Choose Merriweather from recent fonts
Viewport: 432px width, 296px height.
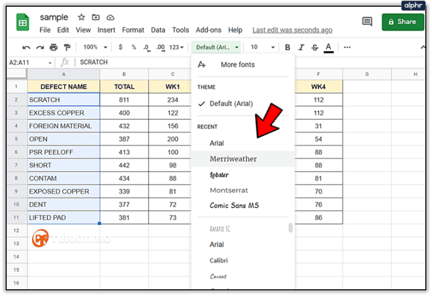(x=233, y=159)
